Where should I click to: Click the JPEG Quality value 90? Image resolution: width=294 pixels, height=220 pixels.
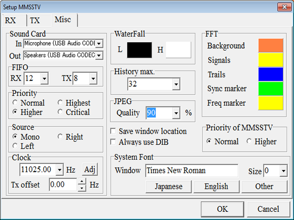coord(151,113)
